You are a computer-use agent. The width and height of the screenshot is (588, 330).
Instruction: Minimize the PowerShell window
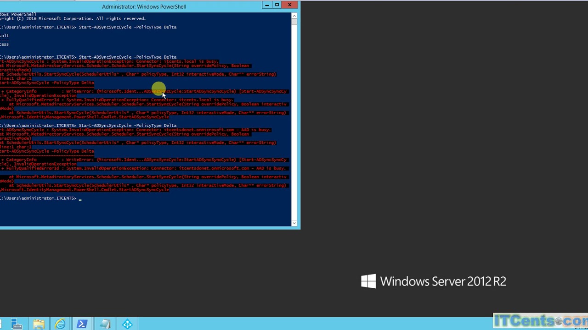(267, 5)
